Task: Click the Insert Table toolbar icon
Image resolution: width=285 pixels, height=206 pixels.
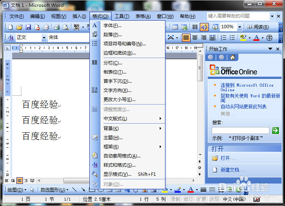Action: pyautogui.click(x=175, y=27)
